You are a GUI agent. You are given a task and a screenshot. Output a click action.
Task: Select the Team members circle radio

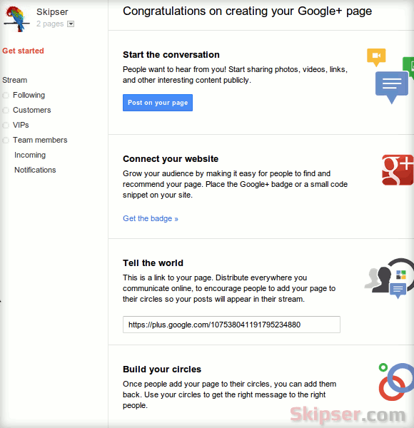6,141
